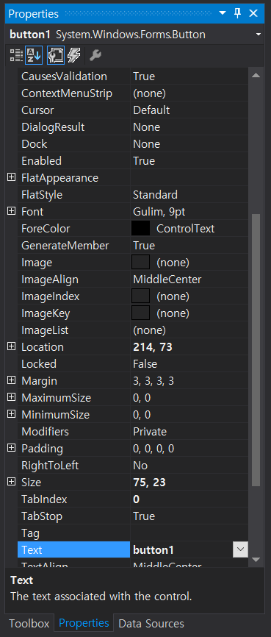Click the Size value 75, 23
Screen dimensions: 271x637
coord(149,483)
